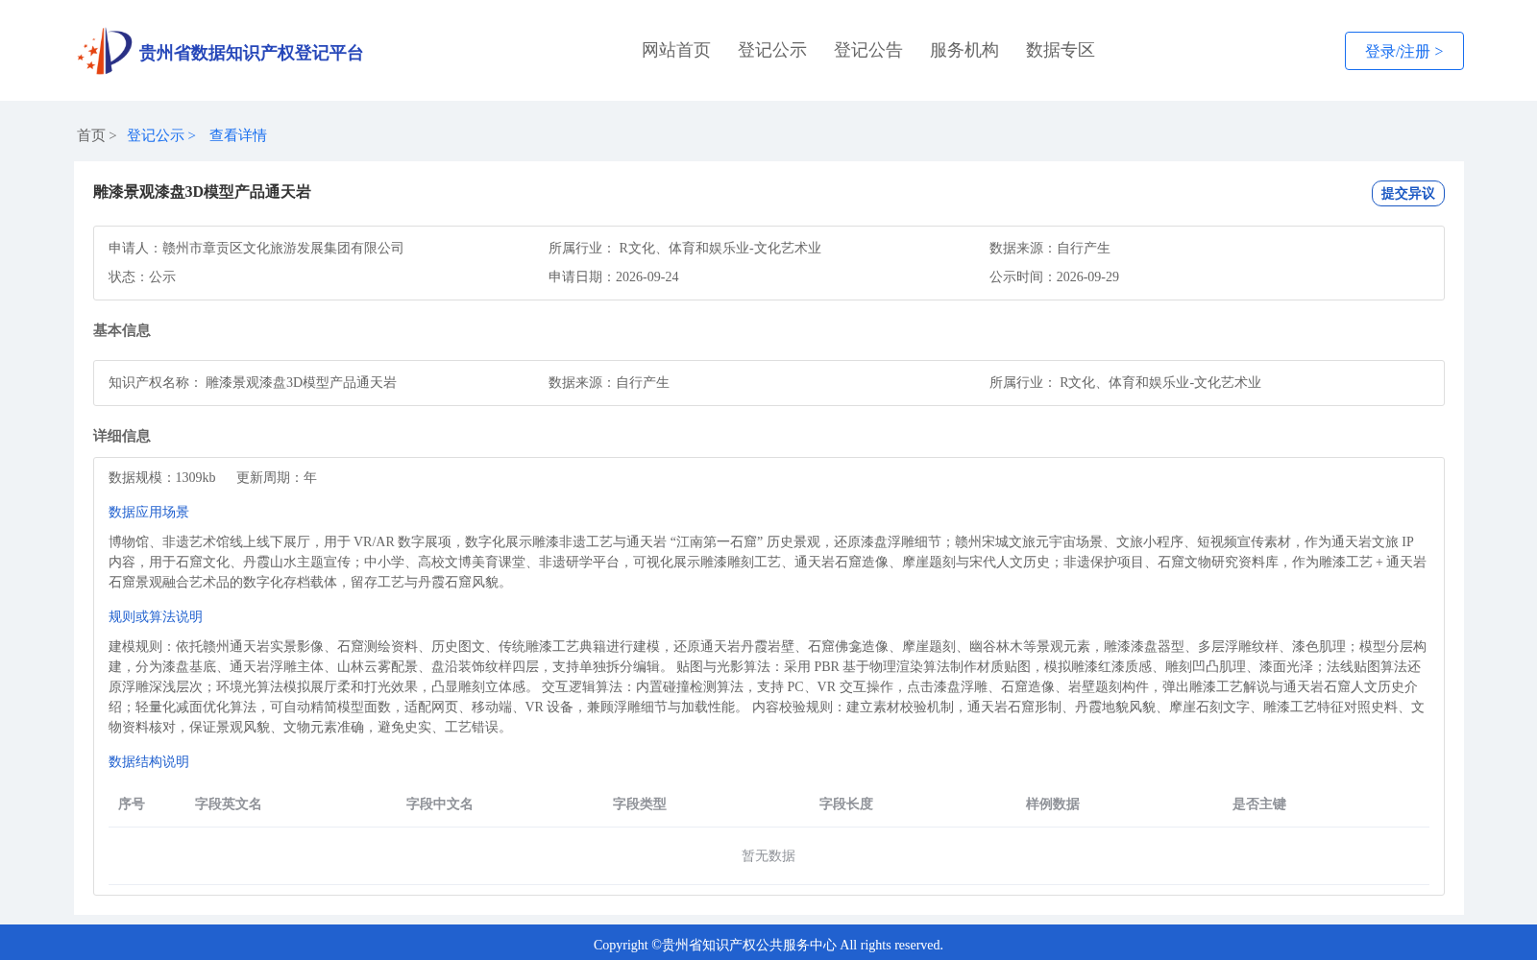Viewport: 1537px width, 960px height.
Task: Click the 基本信息 section heading
Action: click(x=122, y=330)
